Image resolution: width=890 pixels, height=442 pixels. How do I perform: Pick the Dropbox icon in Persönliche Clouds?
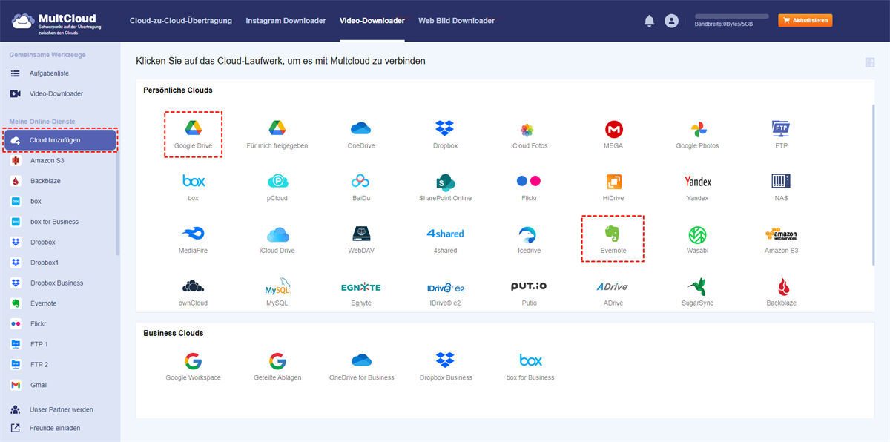(x=445, y=128)
